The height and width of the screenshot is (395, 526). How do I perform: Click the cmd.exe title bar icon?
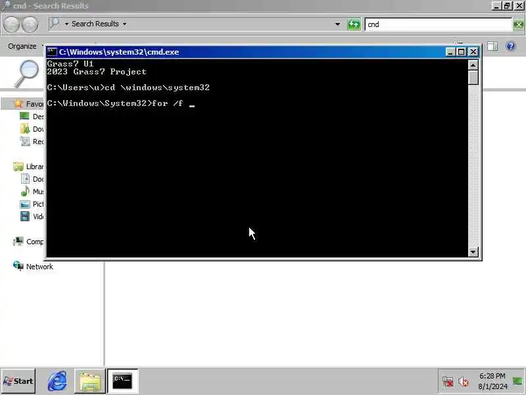pos(52,52)
